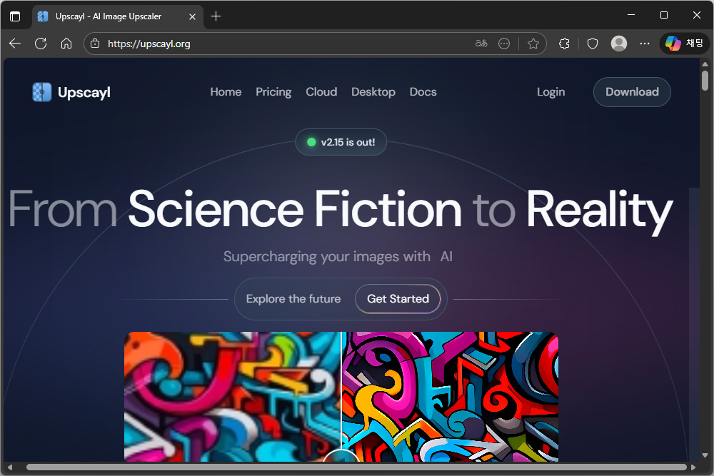
Task: Minimize the browser window
Action: tap(631, 15)
